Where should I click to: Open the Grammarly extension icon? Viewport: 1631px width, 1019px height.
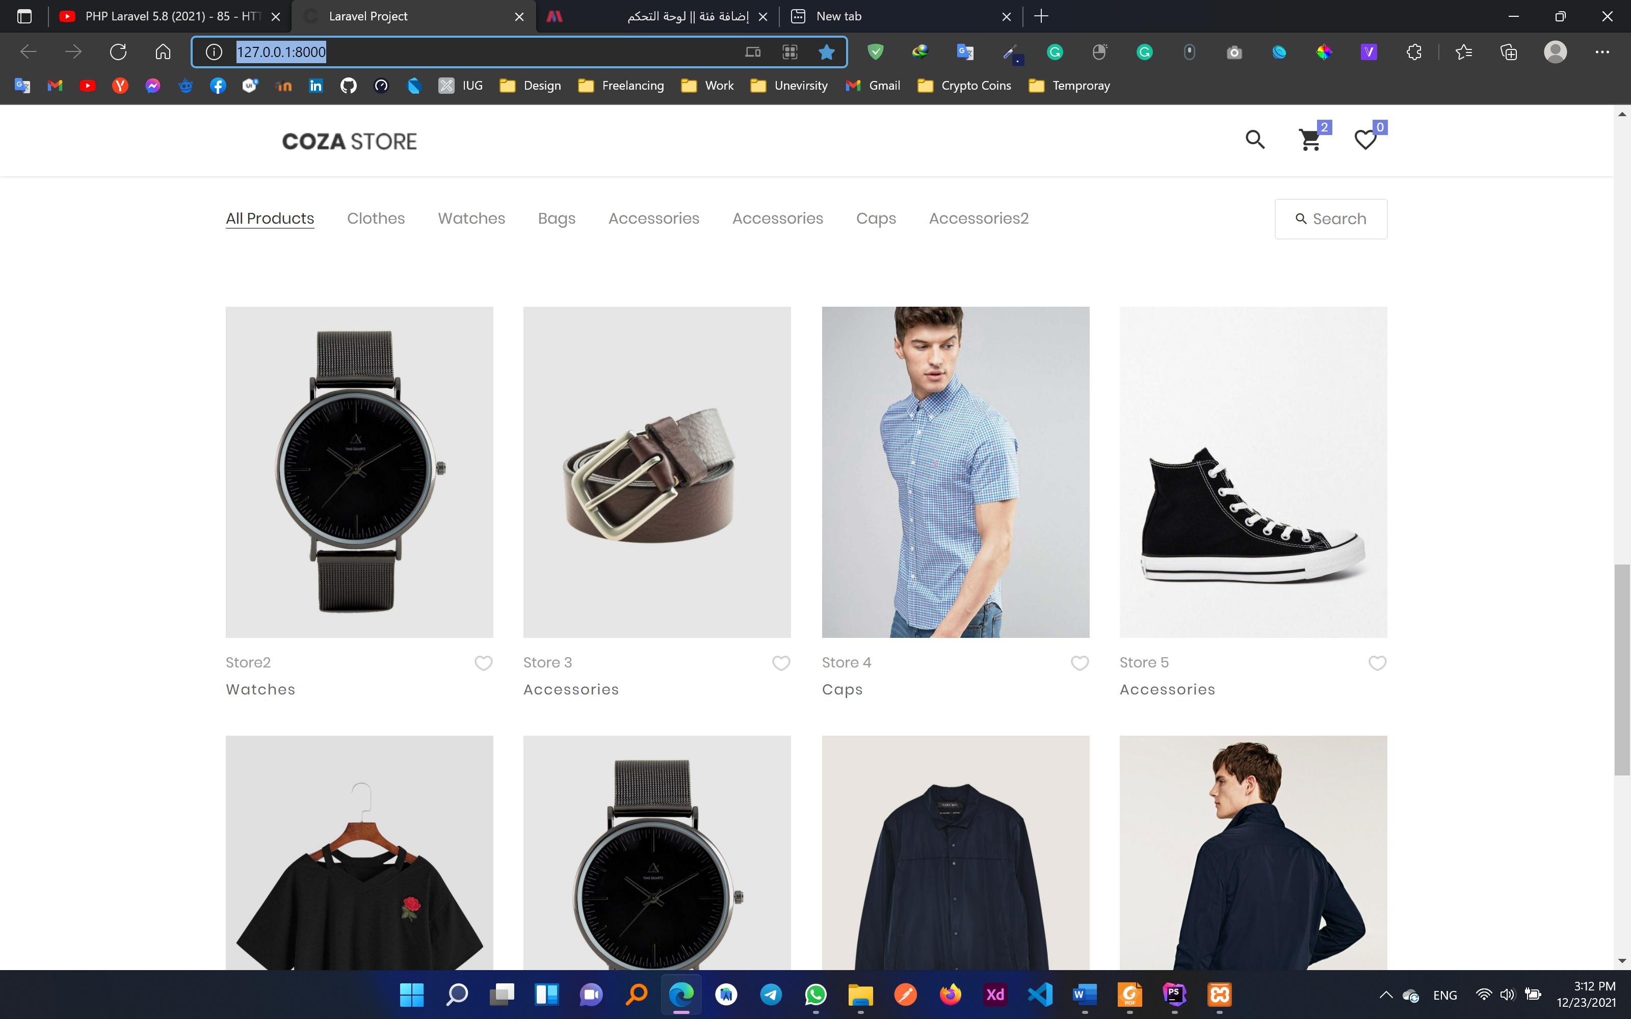1055,52
